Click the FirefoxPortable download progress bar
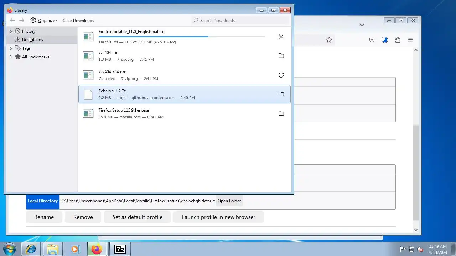Viewport: 456px width, 256px height. [182, 37]
